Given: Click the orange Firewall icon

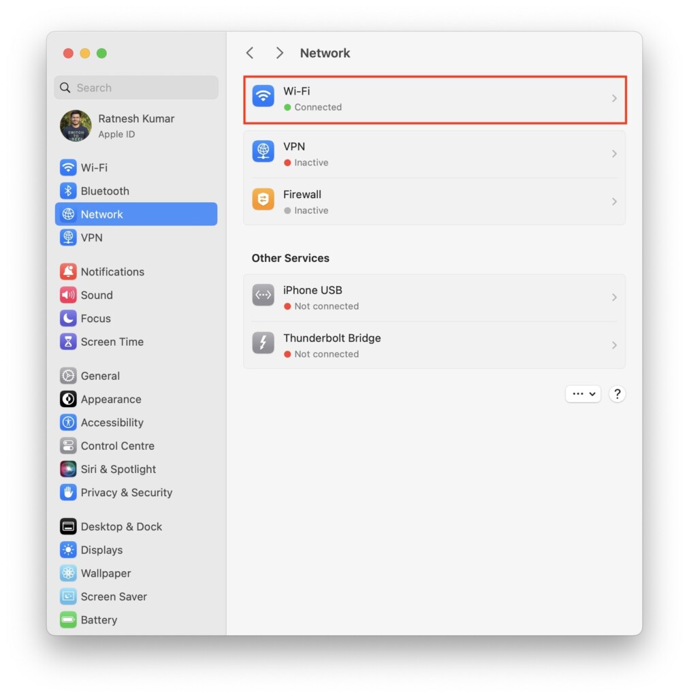Looking at the screenshot, I should (x=263, y=199).
